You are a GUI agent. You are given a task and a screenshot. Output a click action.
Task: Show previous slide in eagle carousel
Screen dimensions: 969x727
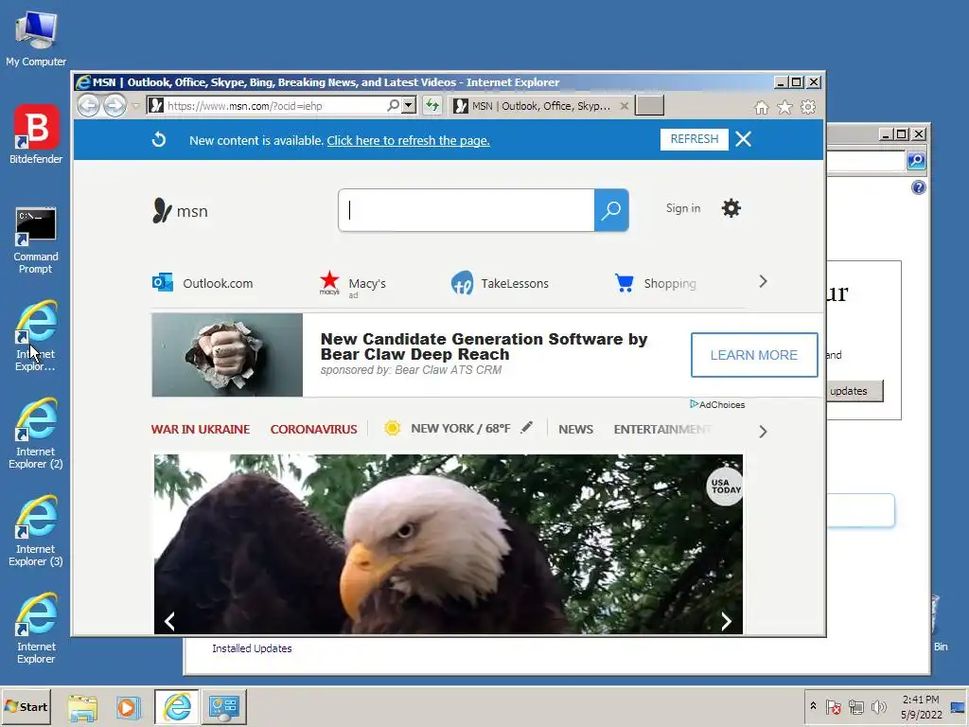pos(170,621)
